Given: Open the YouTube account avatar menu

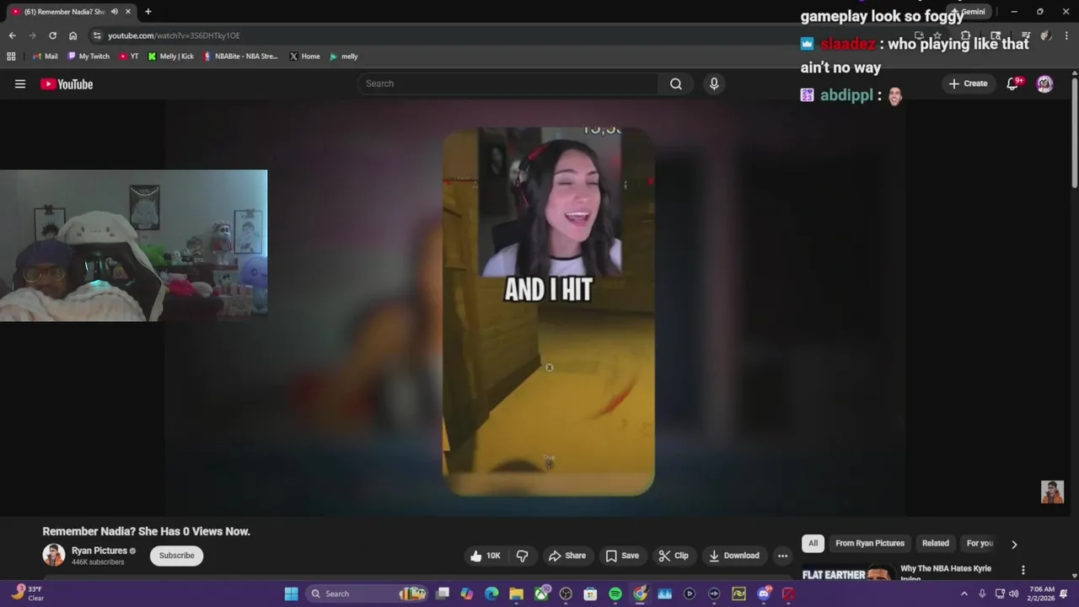Looking at the screenshot, I should (1044, 83).
